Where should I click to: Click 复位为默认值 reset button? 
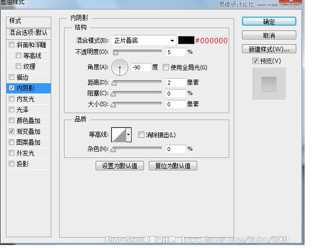coord(173,166)
